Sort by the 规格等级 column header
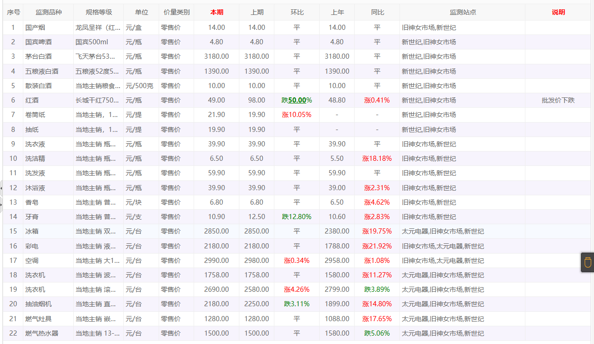The image size is (594, 344). 98,12
